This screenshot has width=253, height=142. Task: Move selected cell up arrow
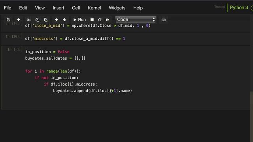(x=56, y=20)
